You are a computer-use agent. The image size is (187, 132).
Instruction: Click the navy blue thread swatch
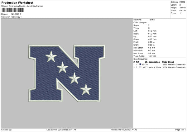pos(140,64)
